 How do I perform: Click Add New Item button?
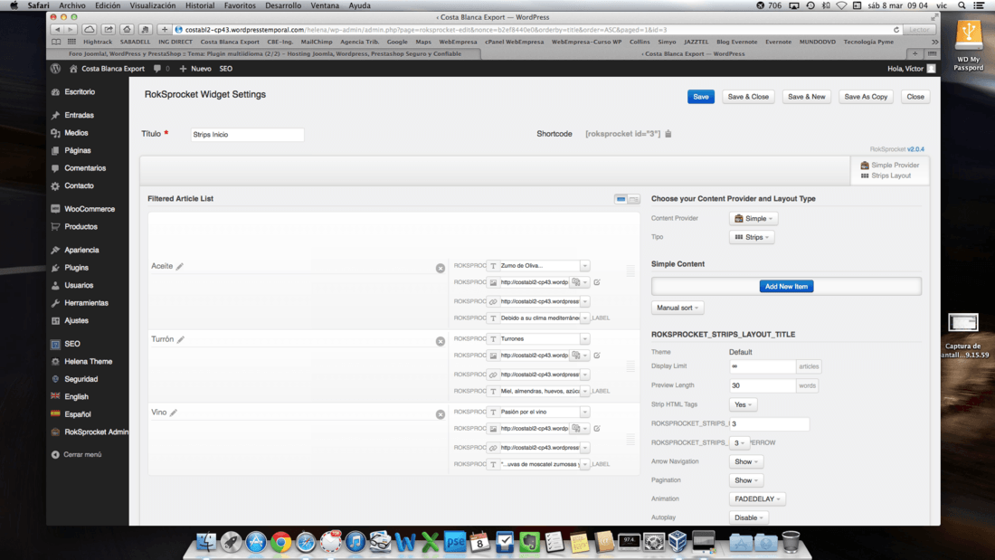coord(786,287)
